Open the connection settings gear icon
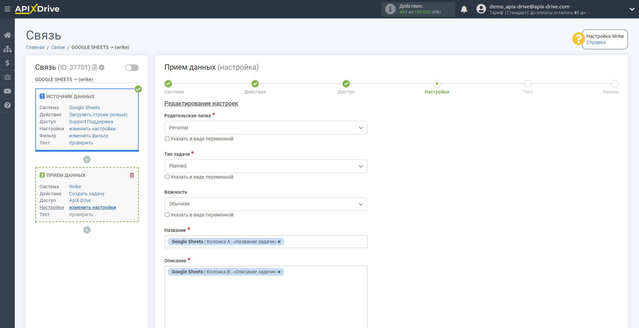Screen dimensions: 639x328 pos(102,68)
